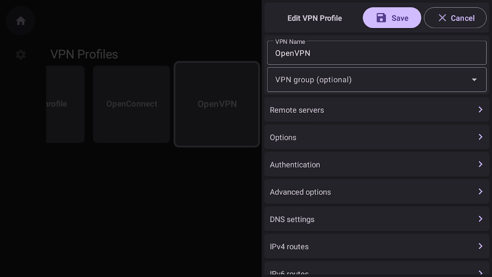
Task: Click the Authentication row chevron arrow
Action: [x=480, y=164]
